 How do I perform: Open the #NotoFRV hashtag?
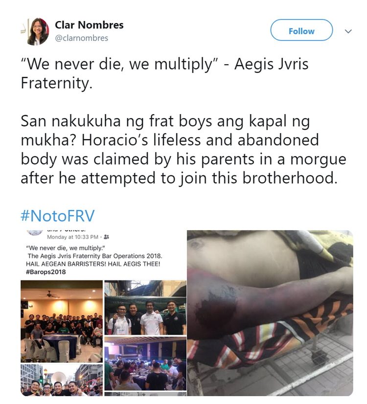[58, 215]
